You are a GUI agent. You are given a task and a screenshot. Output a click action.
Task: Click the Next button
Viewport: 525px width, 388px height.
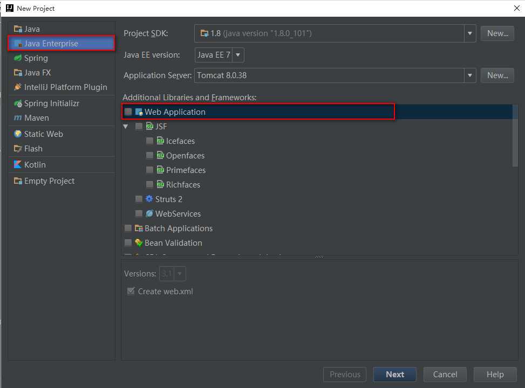click(395, 375)
